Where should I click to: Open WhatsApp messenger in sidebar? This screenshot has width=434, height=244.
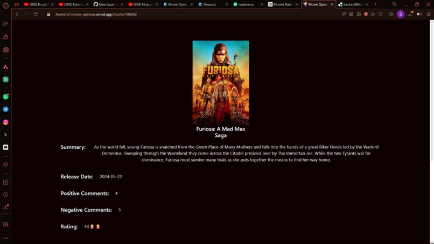[x=5, y=96]
